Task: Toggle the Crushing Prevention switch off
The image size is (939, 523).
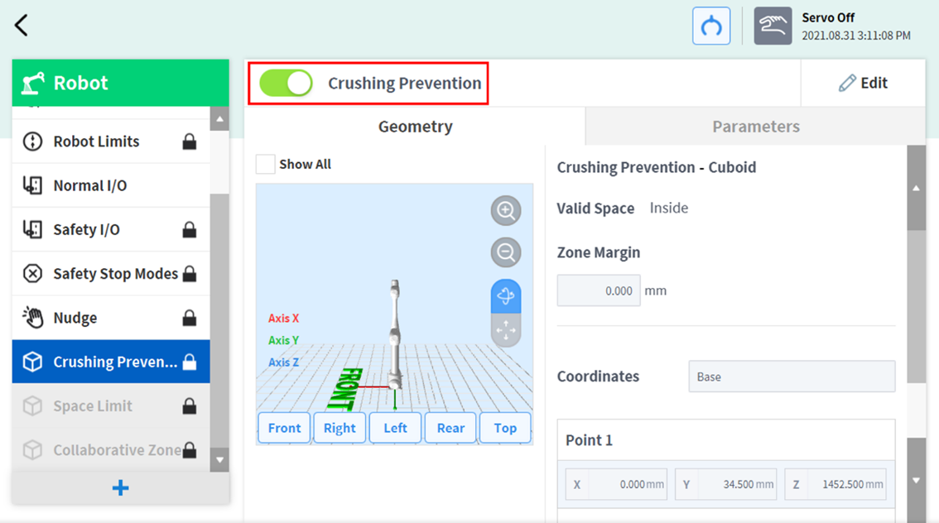Action: pos(287,83)
